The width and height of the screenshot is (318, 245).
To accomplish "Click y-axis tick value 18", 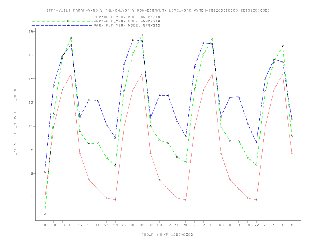I will [31, 32].
